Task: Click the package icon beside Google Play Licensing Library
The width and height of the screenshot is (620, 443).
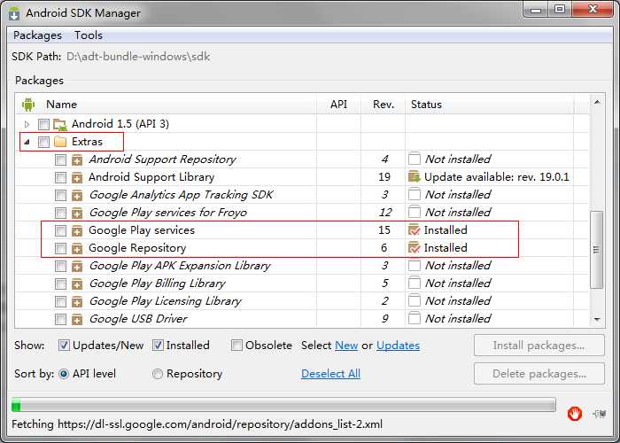Action: click(x=77, y=302)
